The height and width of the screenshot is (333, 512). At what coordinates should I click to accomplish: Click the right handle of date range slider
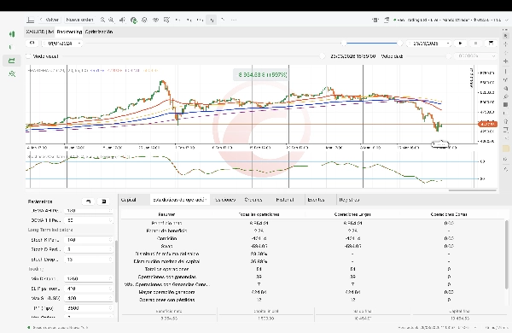(399, 44)
